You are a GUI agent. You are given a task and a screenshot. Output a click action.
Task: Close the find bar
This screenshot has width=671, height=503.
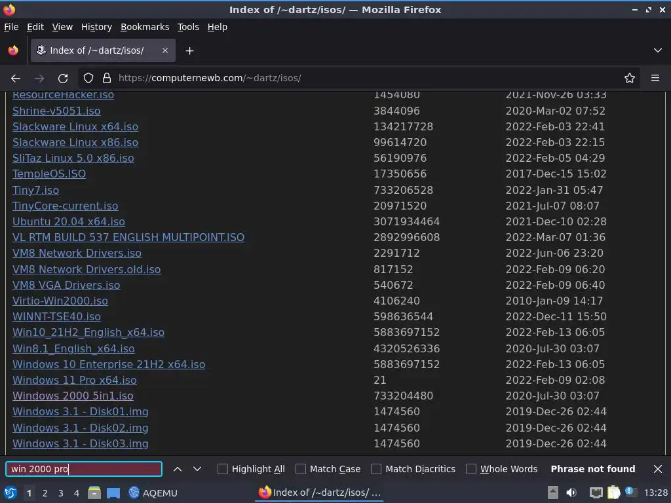(x=658, y=469)
